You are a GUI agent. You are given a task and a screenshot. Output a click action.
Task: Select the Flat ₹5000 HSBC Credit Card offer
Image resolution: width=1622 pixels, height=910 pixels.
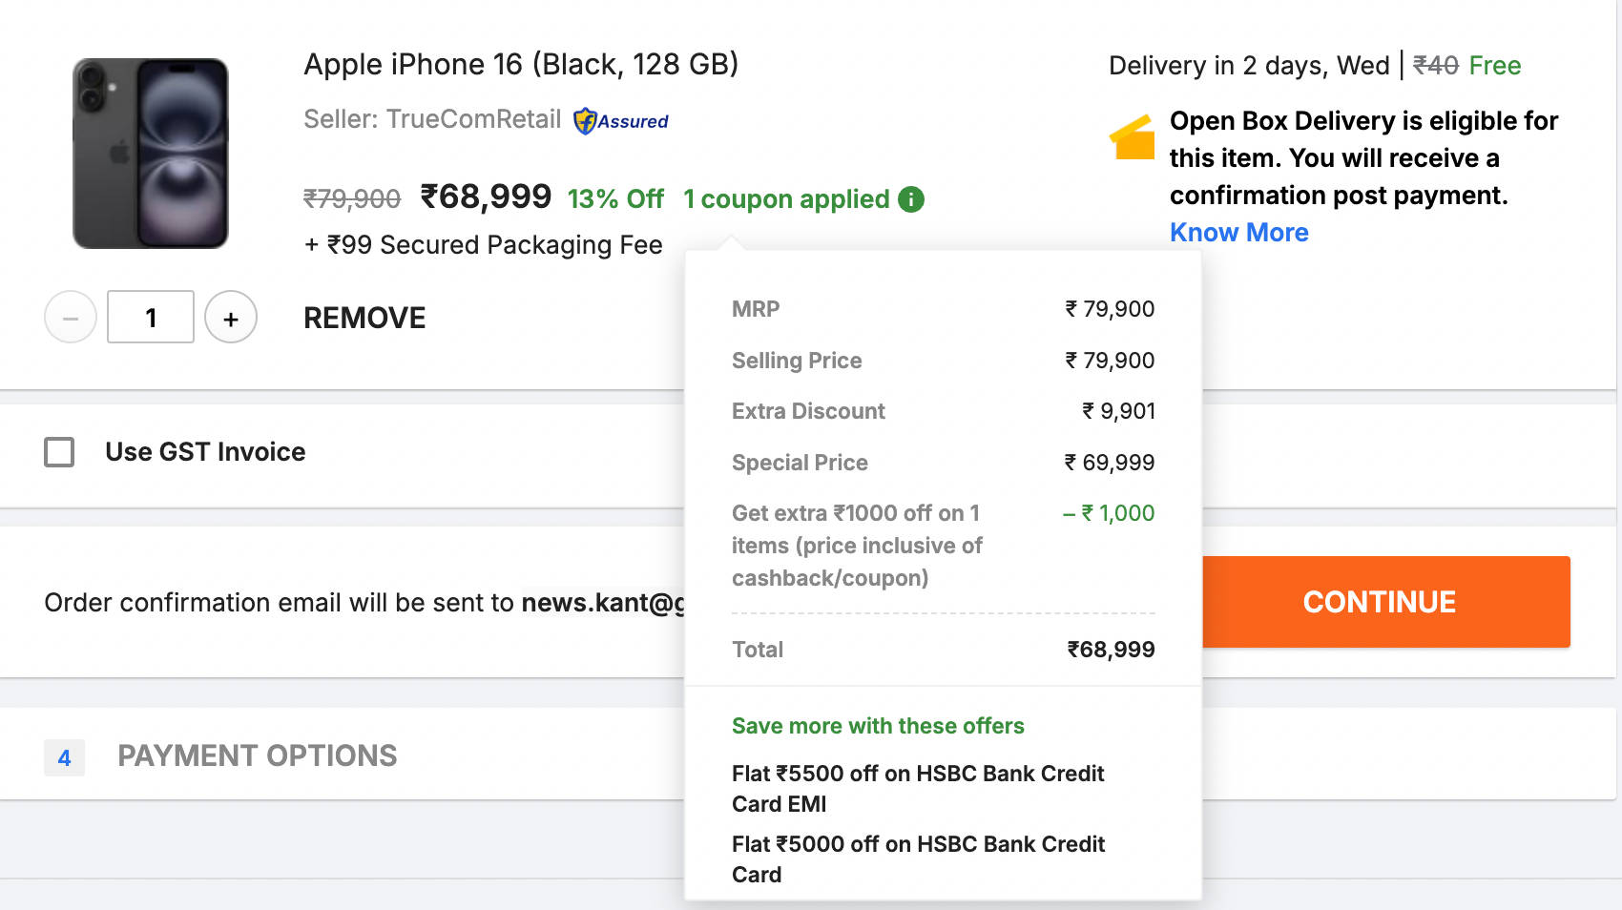point(917,859)
